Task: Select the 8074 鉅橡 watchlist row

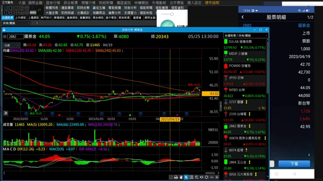Action: coord(244,153)
